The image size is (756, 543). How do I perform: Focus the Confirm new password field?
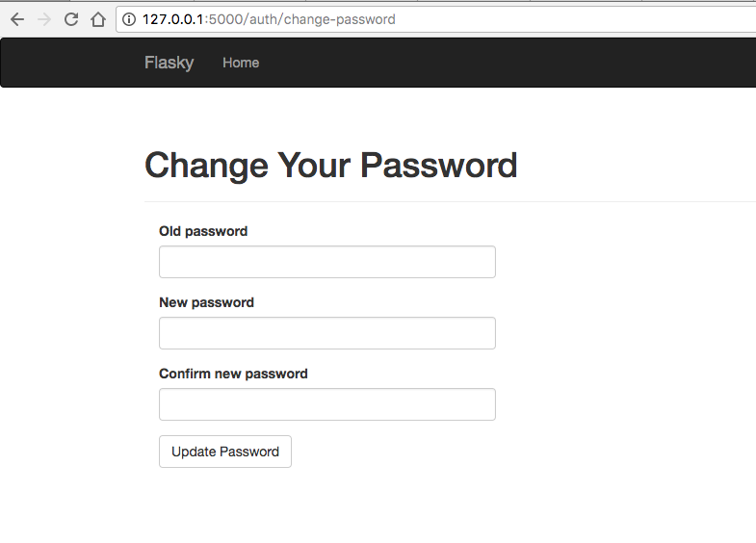coord(326,404)
